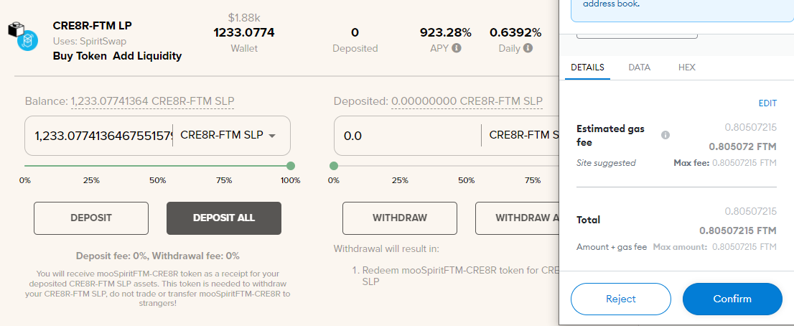Click the Daily info icon

coord(528,48)
